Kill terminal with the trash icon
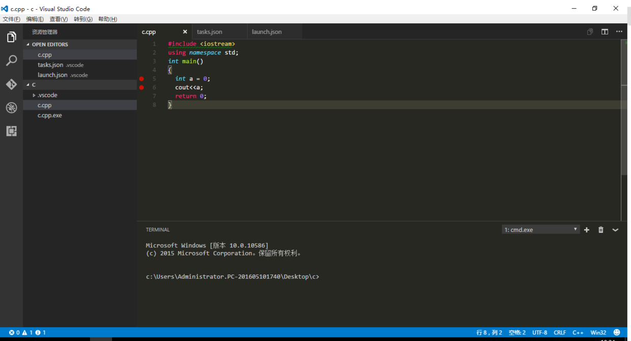 tap(600, 230)
